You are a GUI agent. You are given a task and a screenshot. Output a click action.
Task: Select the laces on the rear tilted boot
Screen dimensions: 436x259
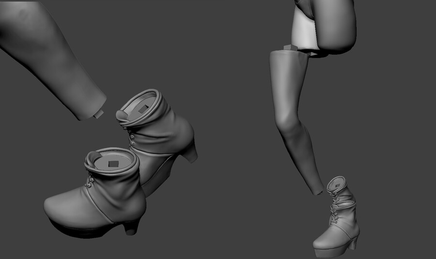pos(131,140)
